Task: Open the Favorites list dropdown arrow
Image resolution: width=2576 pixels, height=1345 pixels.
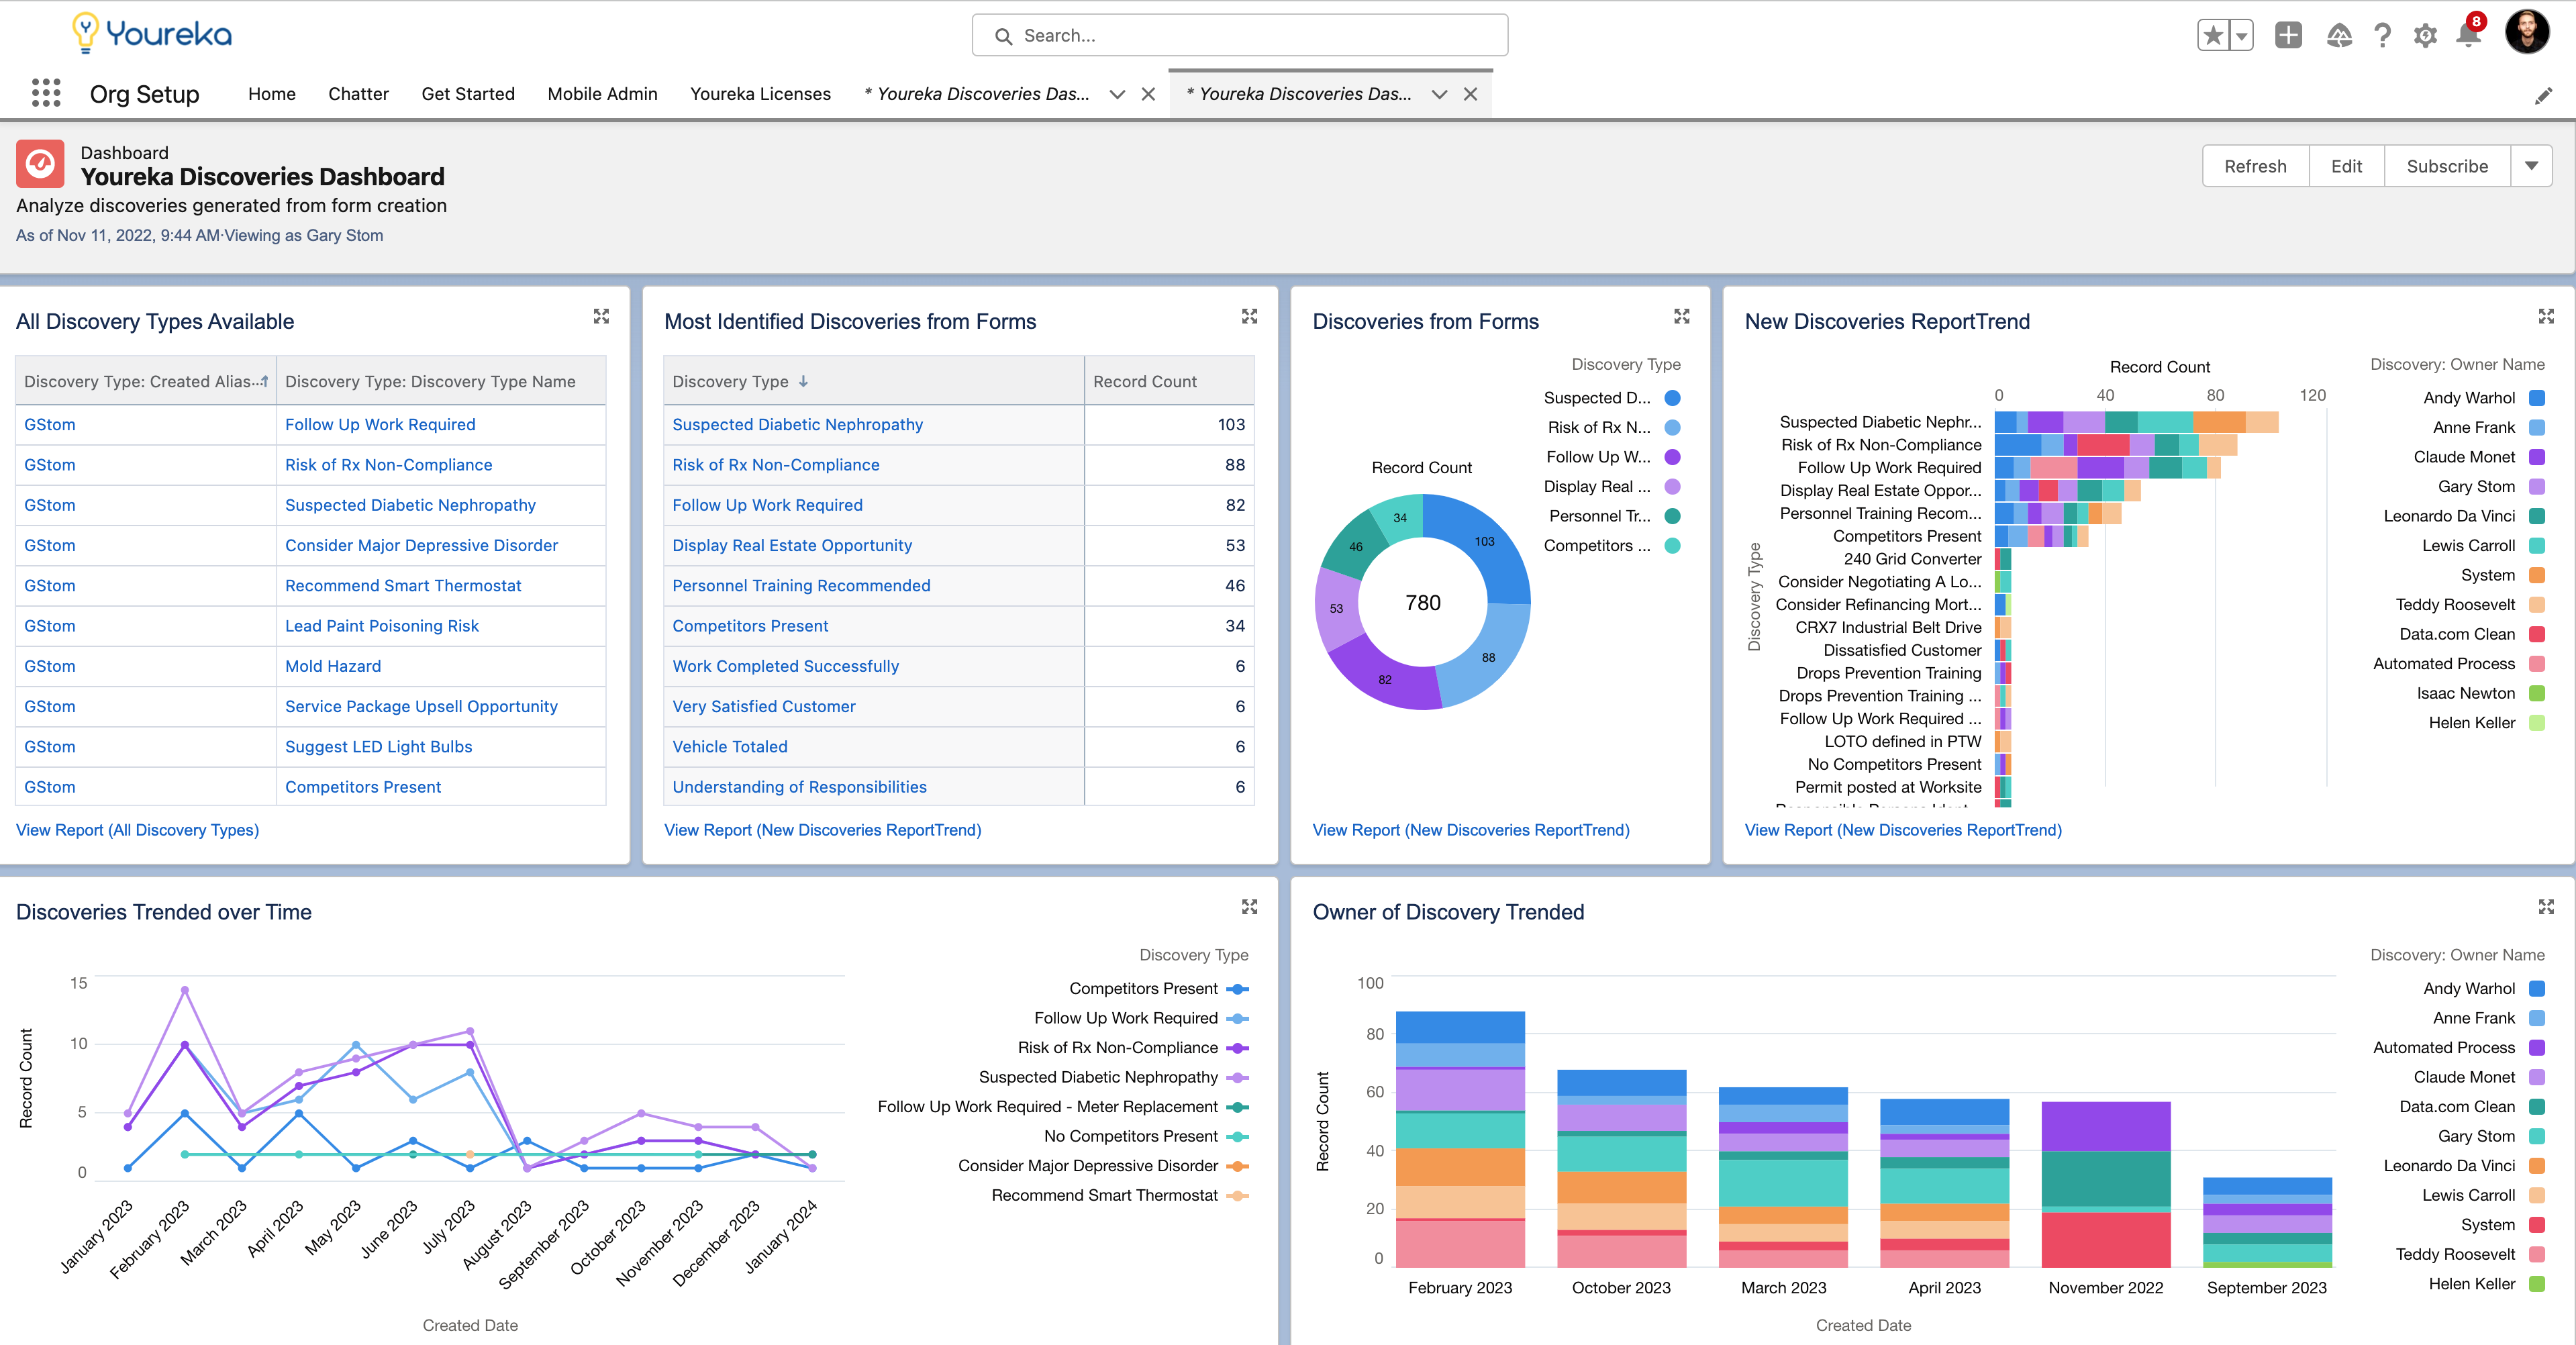Action: tap(2241, 36)
